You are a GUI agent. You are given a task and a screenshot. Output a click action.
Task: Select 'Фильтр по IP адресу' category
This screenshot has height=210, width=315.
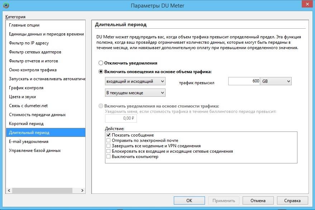[46, 43]
